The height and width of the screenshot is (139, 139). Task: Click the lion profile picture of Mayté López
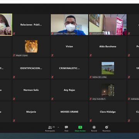point(31,46)
